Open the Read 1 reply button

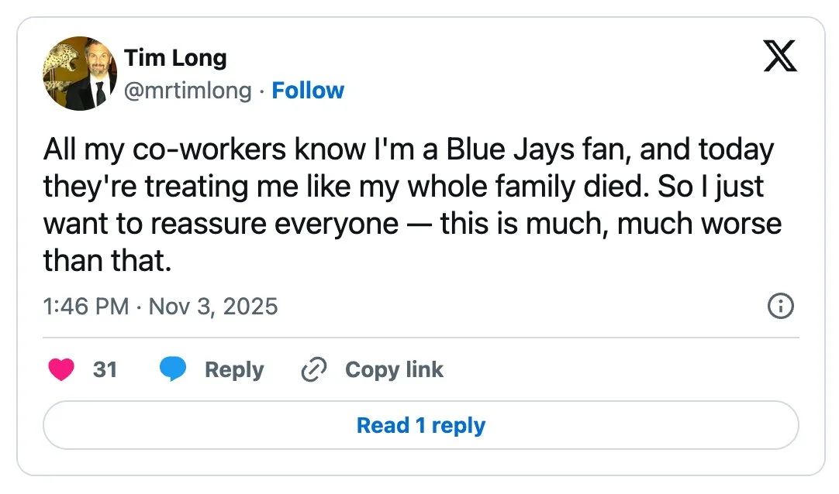[420, 425]
